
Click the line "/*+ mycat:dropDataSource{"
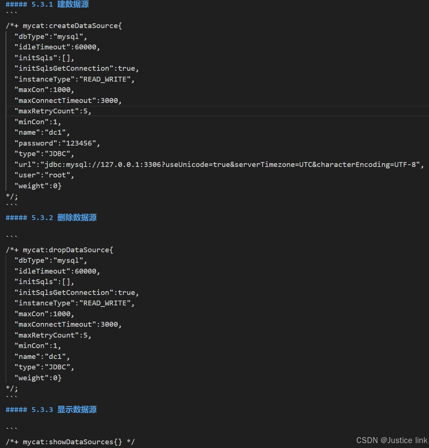click(59, 250)
